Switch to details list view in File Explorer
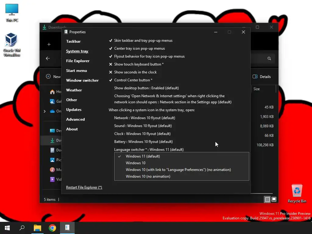The image size is (312, 234). (x=267, y=199)
